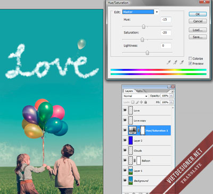
Task: Hide Layer 2 with its eye icon
Action: [125, 140]
